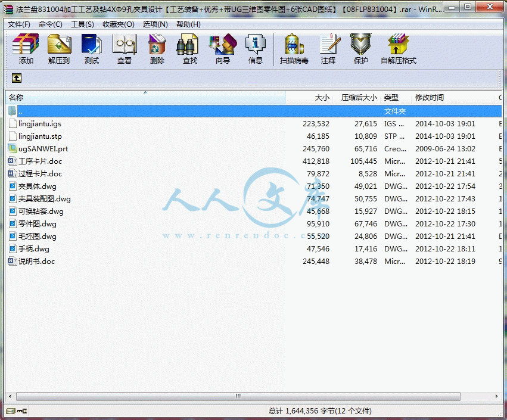Select file 毛坯图.dwg
This screenshot has height=420, width=507.
point(37,237)
